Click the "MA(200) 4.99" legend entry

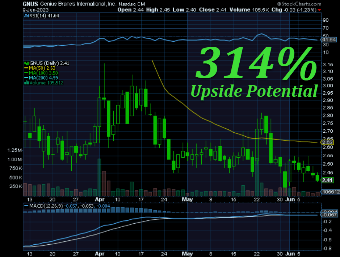[x=43, y=78]
